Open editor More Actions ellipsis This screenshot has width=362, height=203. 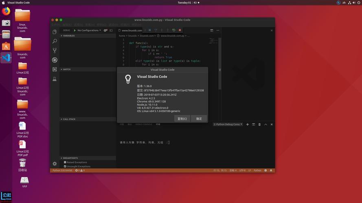(x=218, y=30)
